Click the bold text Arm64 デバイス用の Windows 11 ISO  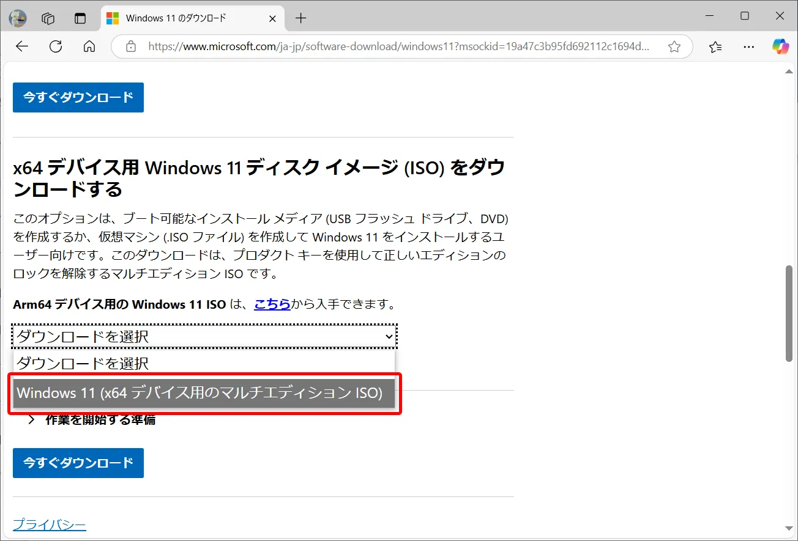point(119,304)
